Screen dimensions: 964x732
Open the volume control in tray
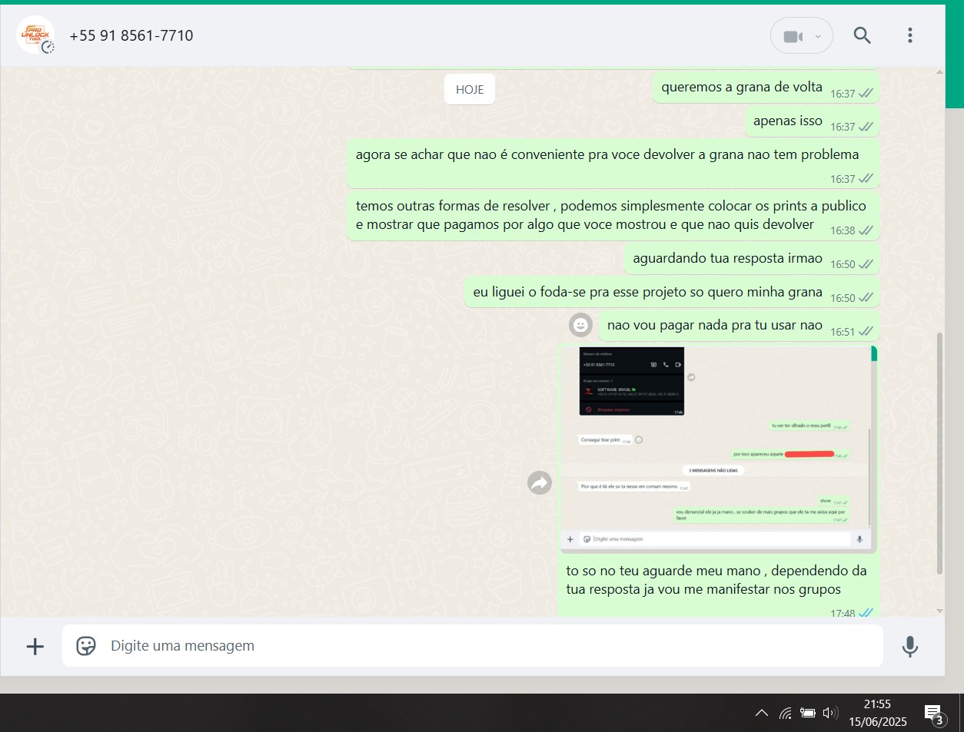point(829,713)
